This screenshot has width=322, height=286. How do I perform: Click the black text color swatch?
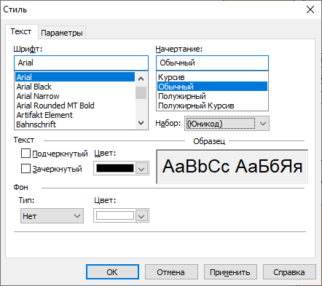(115, 168)
